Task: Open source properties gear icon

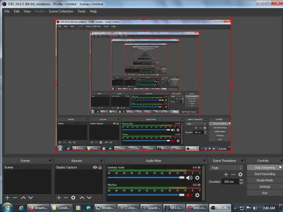Action: [x=73, y=198]
